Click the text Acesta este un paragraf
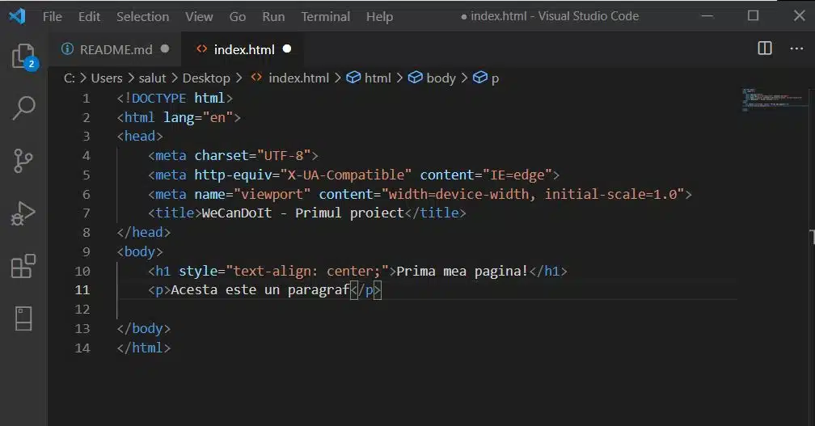Viewport: 815px width, 426px height. (260, 290)
